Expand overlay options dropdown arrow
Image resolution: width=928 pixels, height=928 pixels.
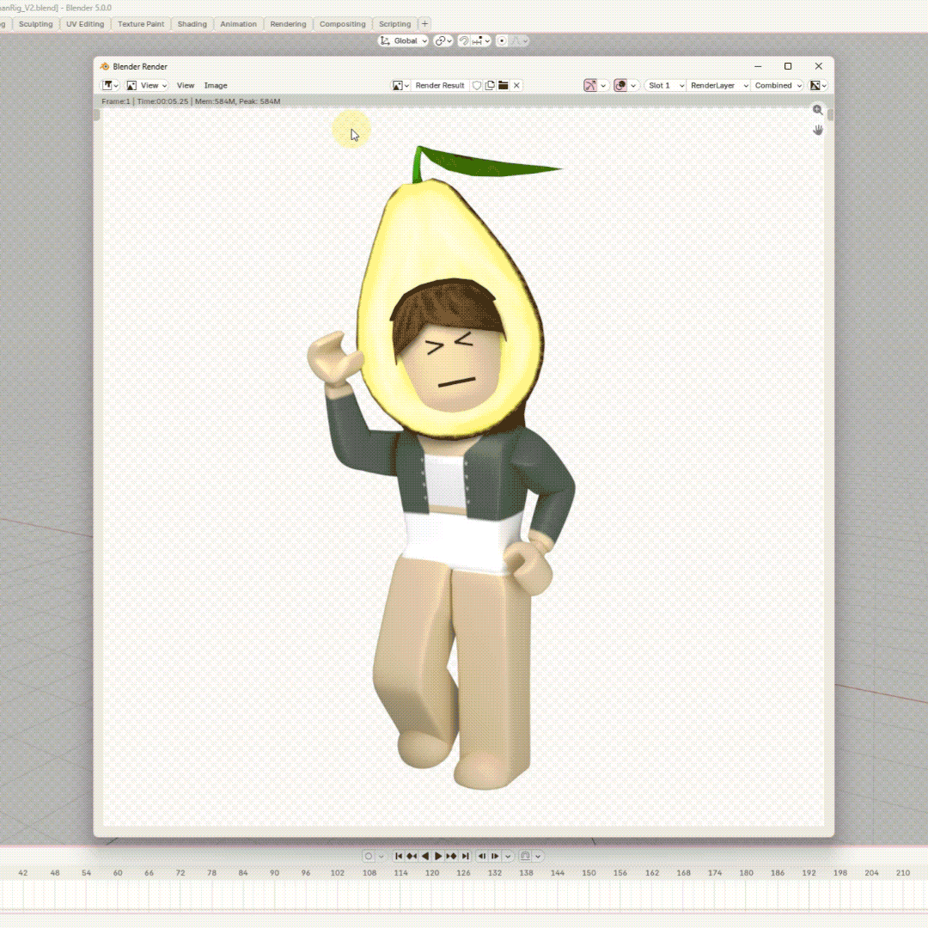click(x=633, y=85)
